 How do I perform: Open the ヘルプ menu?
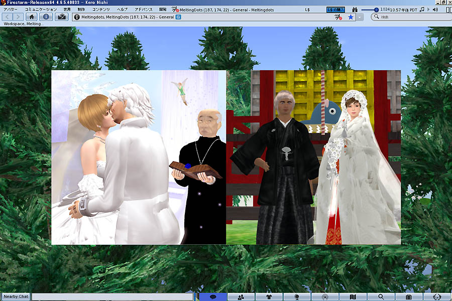(x=122, y=10)
